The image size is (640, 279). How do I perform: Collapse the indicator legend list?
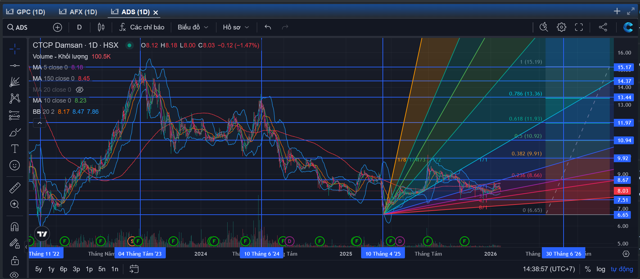(x=39, y=123)
